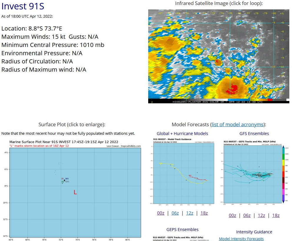Screen dimensions: 292x241
Task: Click the red L storm marker
Action: [75, 192]
